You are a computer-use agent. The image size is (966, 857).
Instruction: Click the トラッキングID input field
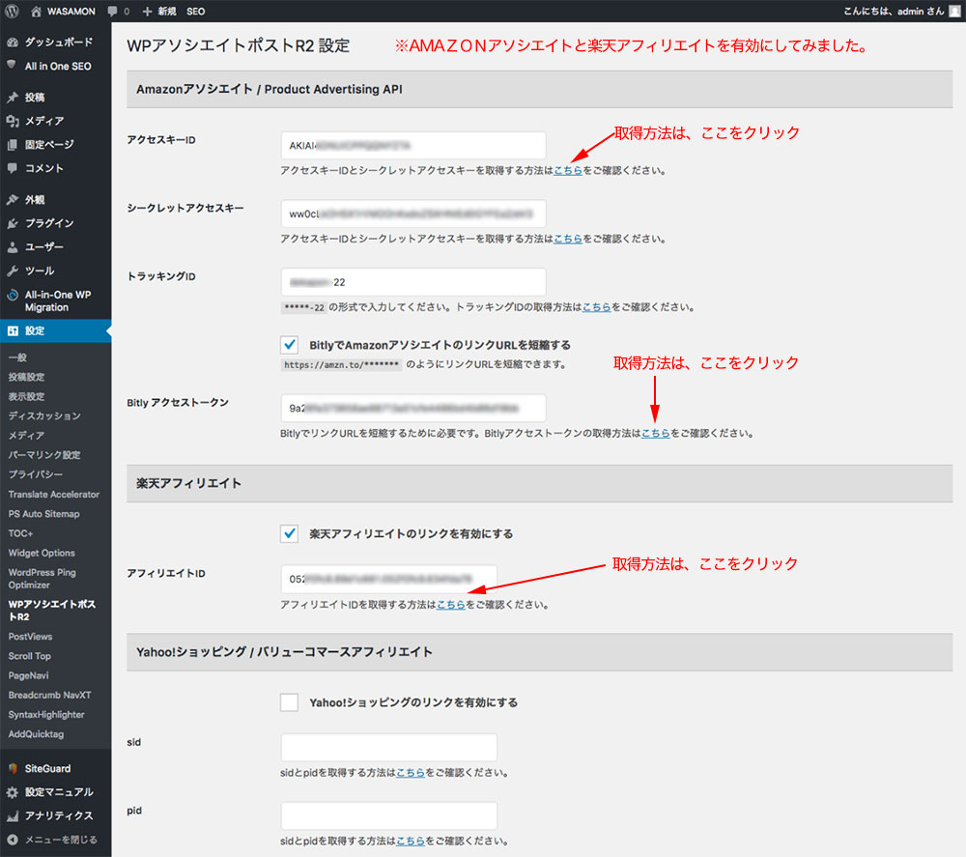pyautogui.click(x=413, y=282)
